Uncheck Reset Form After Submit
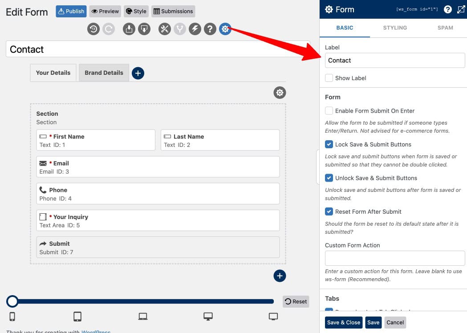This screenshot has width=467, height=333. pyautogui.click(x=329, y=212)
